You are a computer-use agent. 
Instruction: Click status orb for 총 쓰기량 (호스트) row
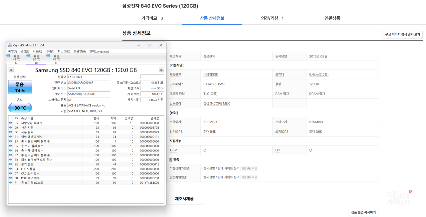(x=11, y=183)
